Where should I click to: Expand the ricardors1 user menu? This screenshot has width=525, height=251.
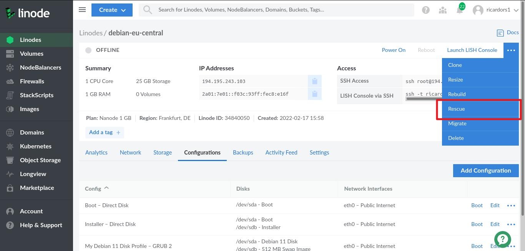496,10
